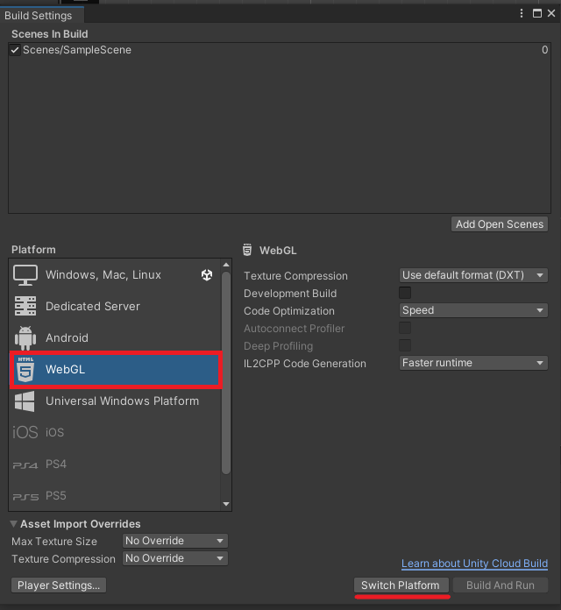
Task: Close the Build Settings window
Action: (551, 14)
